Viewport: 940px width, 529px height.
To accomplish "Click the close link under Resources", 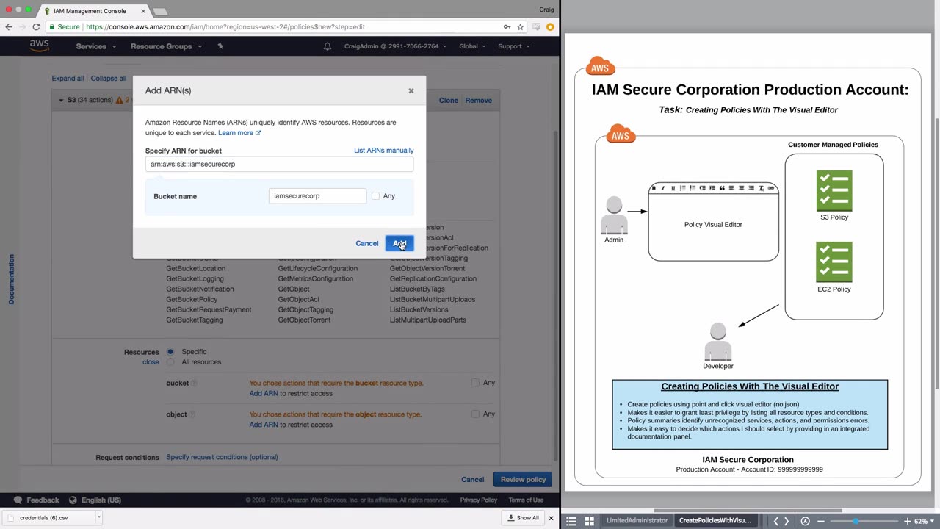I will 151,362.
